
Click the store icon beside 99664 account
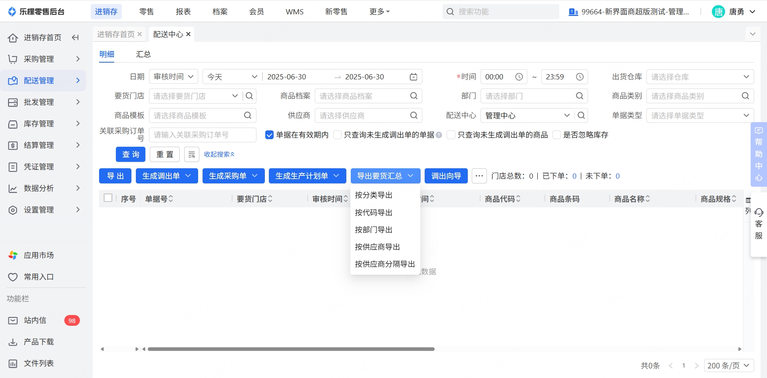click(573, 12)
